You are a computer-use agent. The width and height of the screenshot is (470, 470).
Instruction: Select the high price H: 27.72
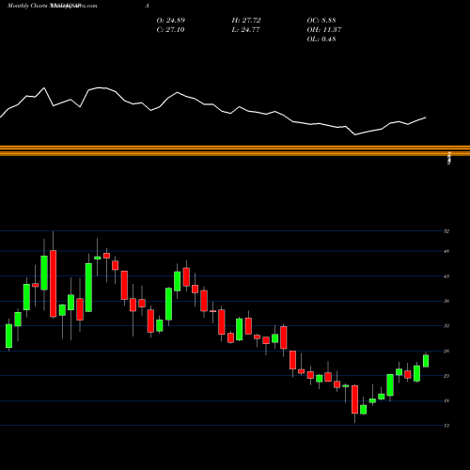(x=246, y=21)
